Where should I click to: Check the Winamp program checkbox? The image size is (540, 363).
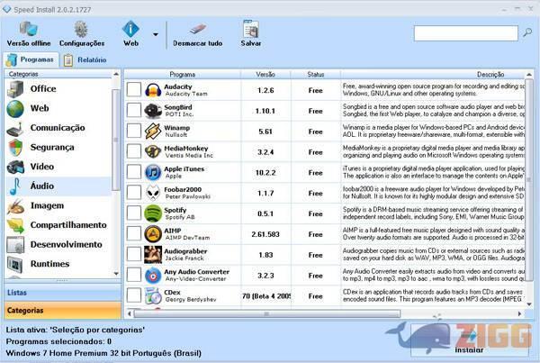pyautogui.click(x=133, y=131)
